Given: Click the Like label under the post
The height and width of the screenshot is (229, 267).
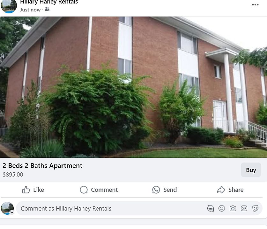Looking at the screenshot, I should (39, 190).
